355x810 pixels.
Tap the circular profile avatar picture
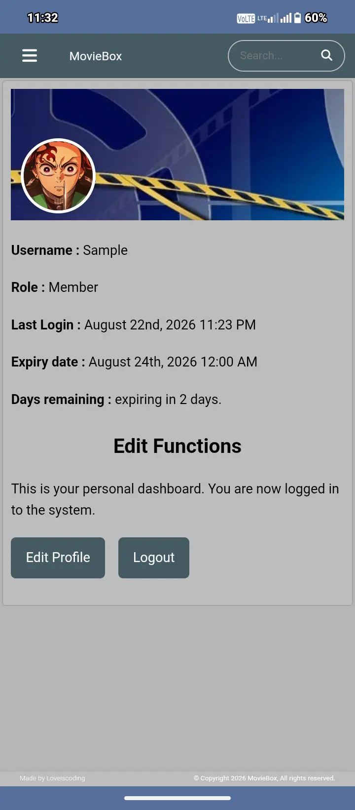click(x=58, y=176)
